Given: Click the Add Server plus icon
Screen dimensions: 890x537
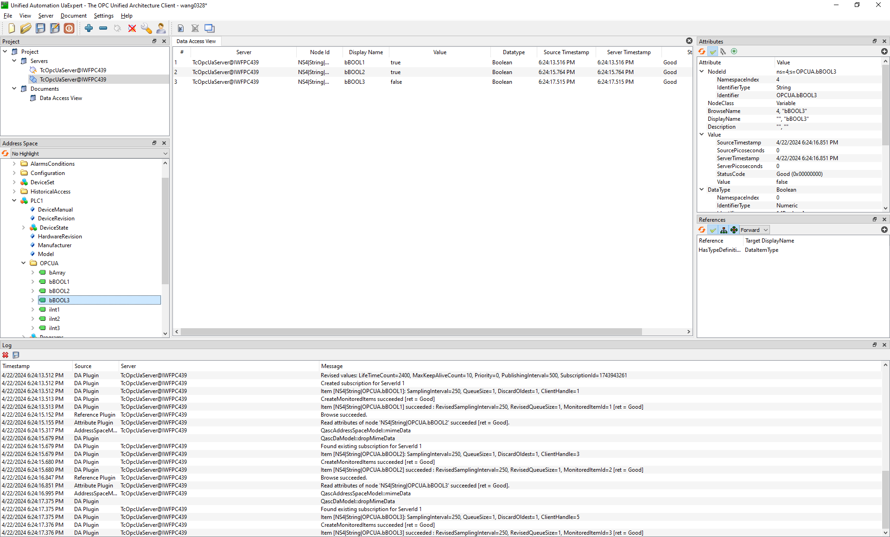Looking at the screenshot, I should click(x=89, y=28).
